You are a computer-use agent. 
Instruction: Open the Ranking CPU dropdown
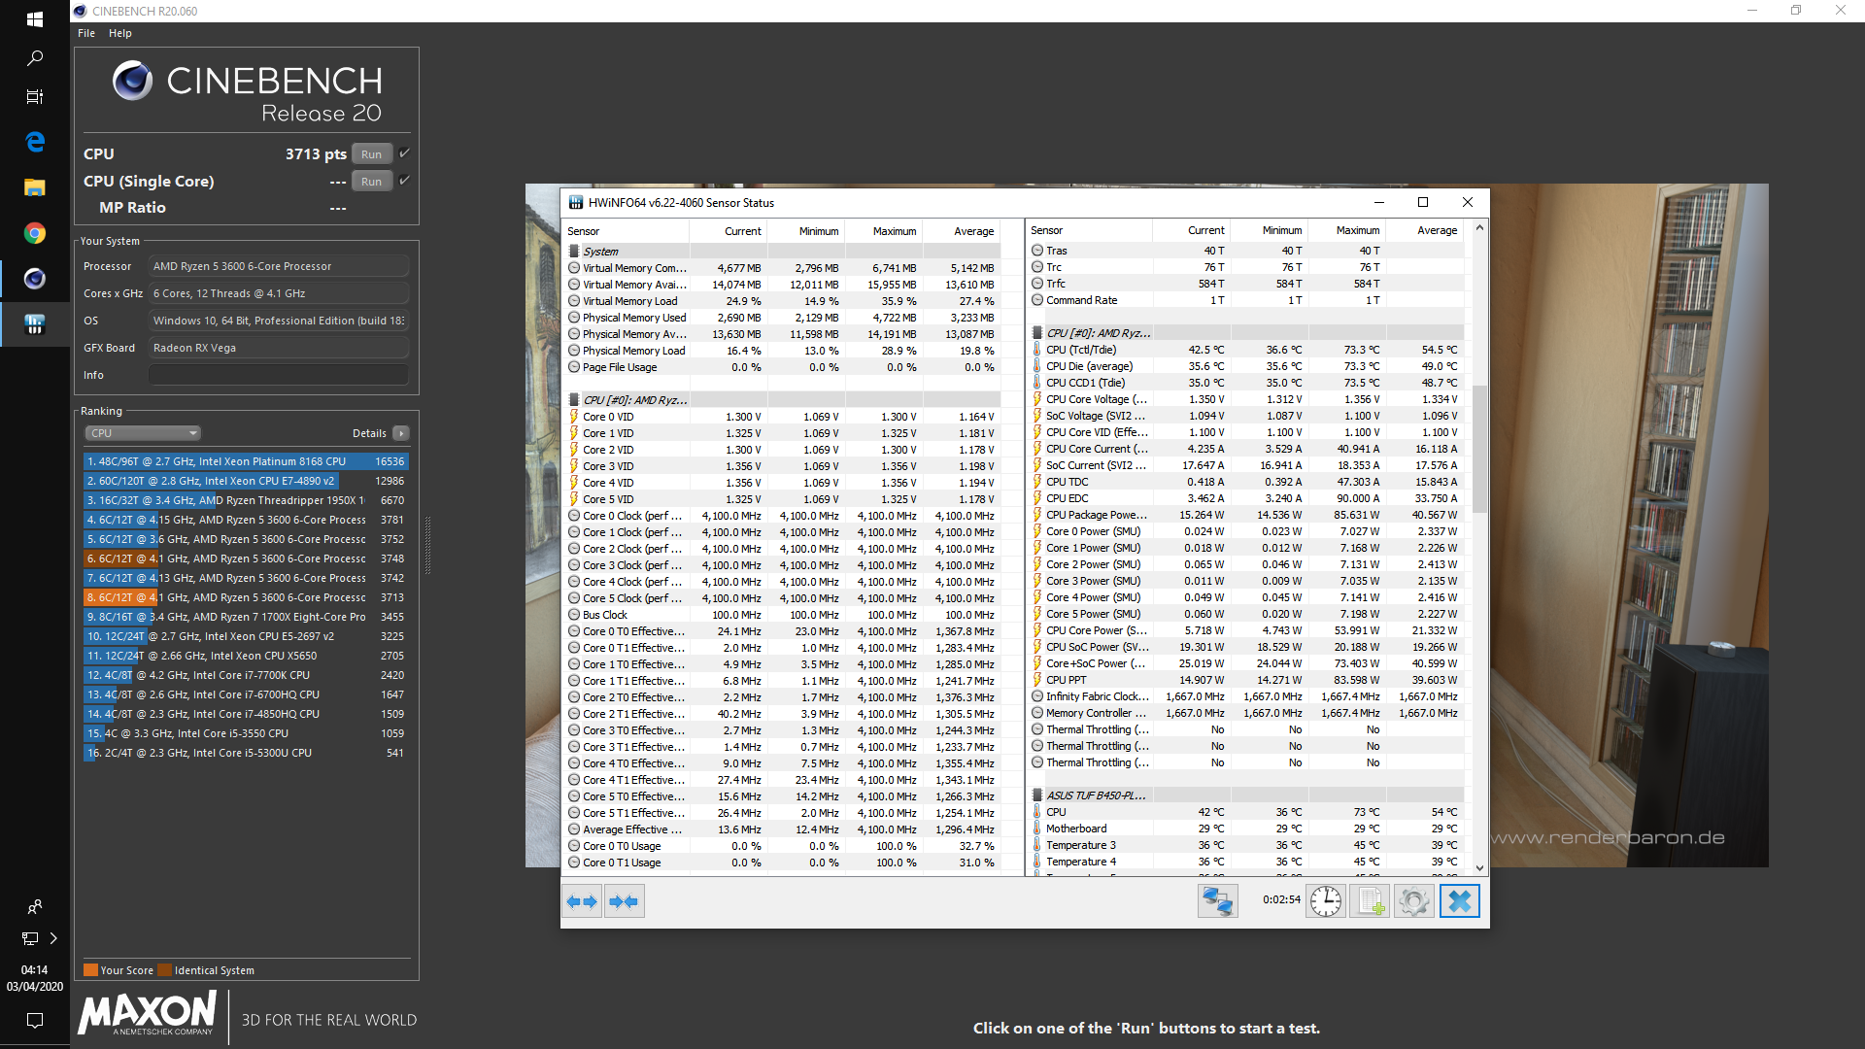pos(143,433)
